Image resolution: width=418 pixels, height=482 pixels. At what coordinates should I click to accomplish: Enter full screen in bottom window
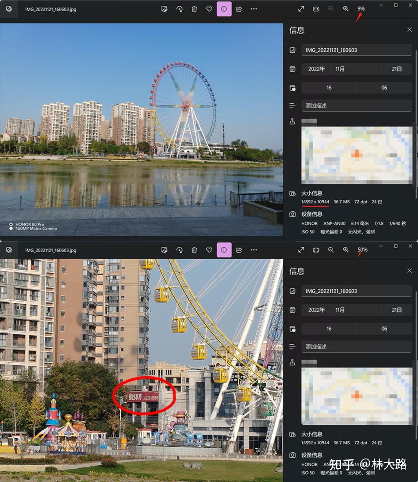click(x=301, y=250)
